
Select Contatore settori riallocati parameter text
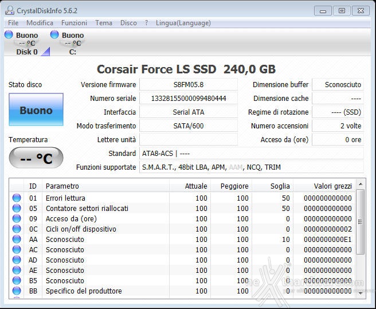[87, 208]
